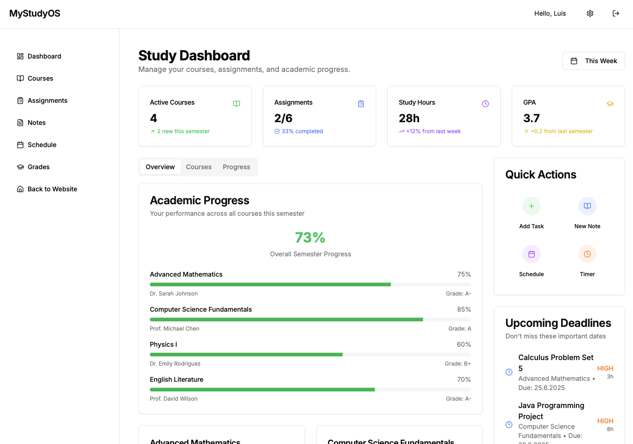Screen dimensions: 633x444
Task: Open New Note quick action icon
Action: tap(587, 206)
